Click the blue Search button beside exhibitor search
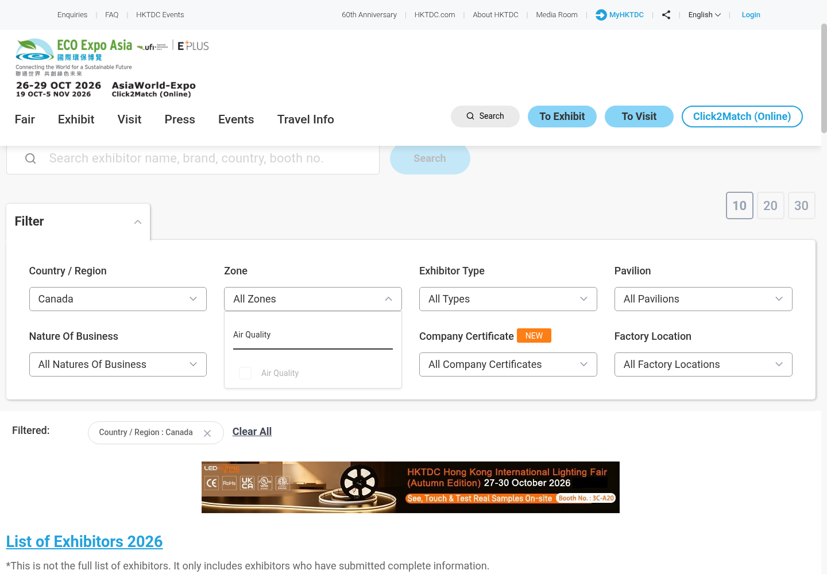This screenshot has width=827, height=574. 430,158
